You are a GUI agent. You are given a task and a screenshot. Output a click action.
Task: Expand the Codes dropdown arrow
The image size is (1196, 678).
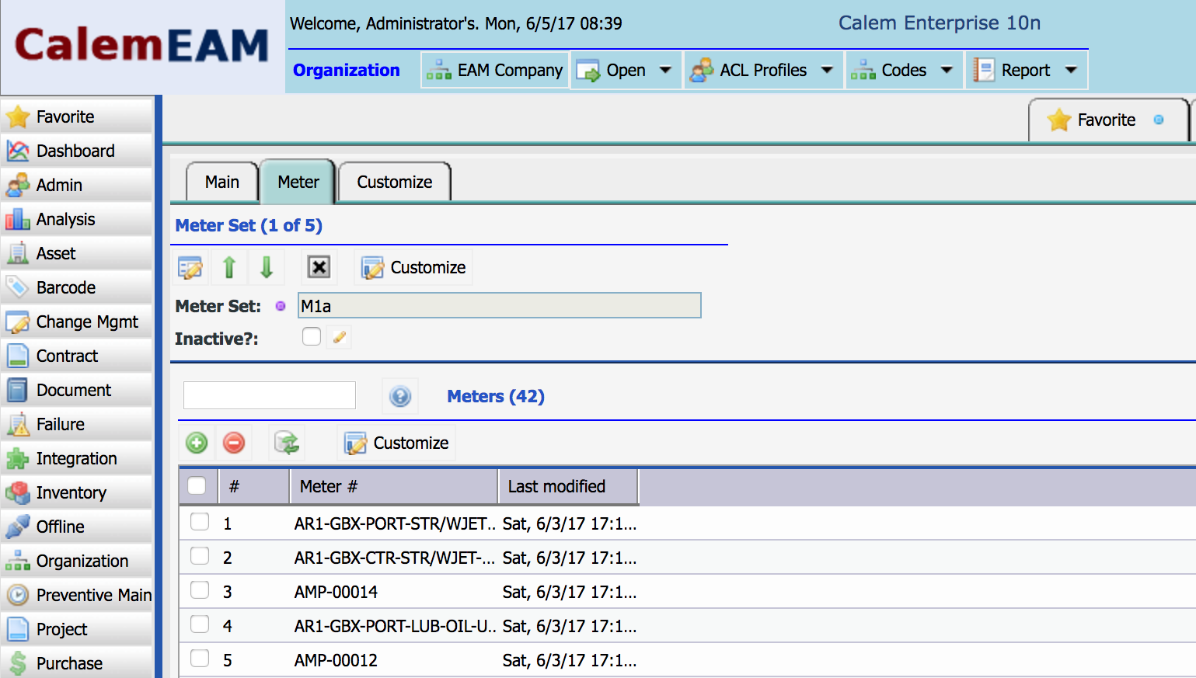(x=947, y=70)
